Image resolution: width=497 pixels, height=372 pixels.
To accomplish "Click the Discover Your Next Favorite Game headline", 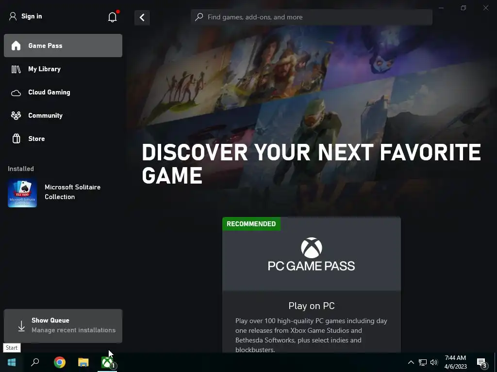I will pyautogui.click(x=311, y=164).
